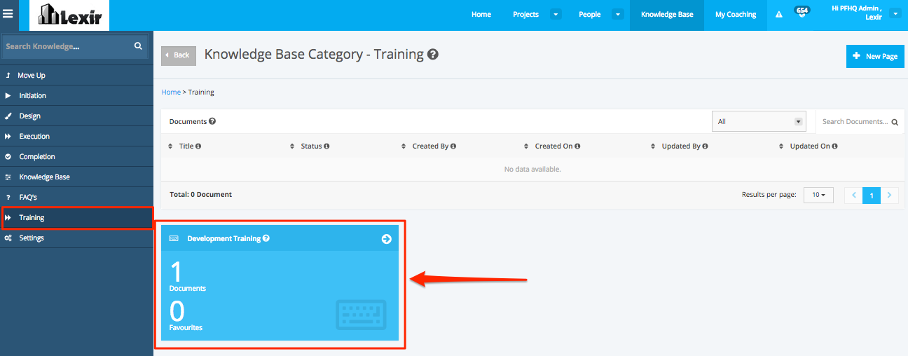Click info icon next to Status column
The width and height of the screenshot is (908, 356).
pos(326,146)
